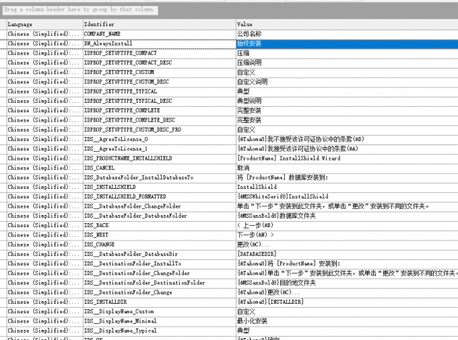Click the 公司名称 value cell

pyautogui.click(x=347, y=34)
